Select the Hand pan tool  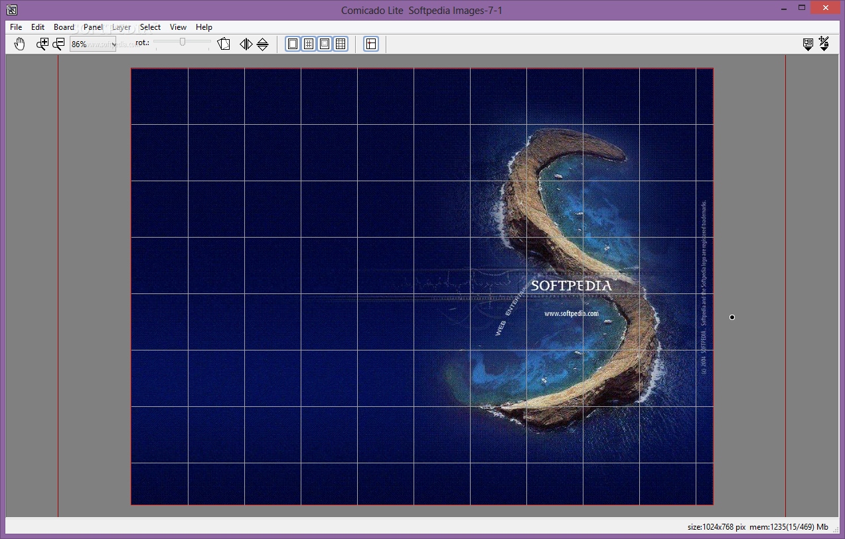click(20, 44)
